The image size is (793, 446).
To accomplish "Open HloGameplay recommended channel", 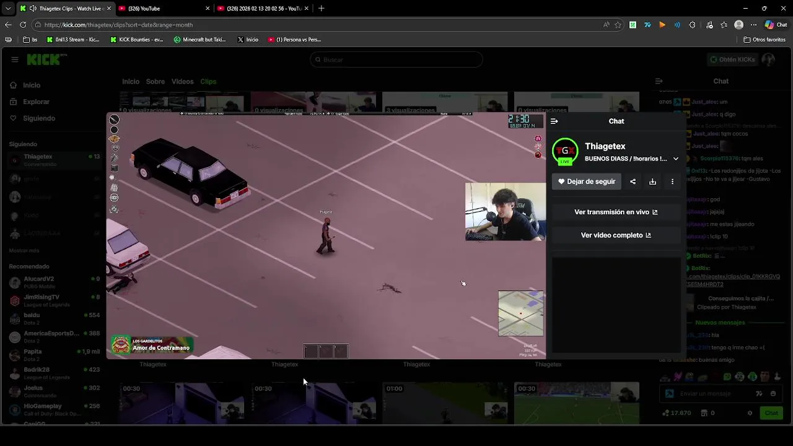I will pos(54,409).
